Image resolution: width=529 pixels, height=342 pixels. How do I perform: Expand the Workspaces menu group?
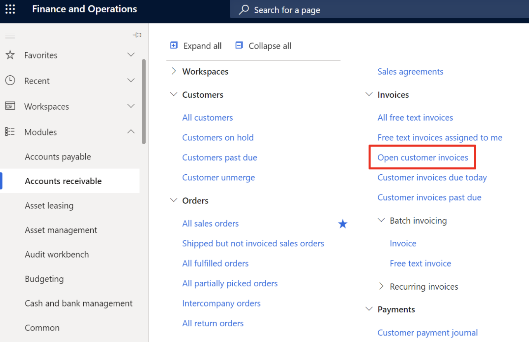[173, 71]
